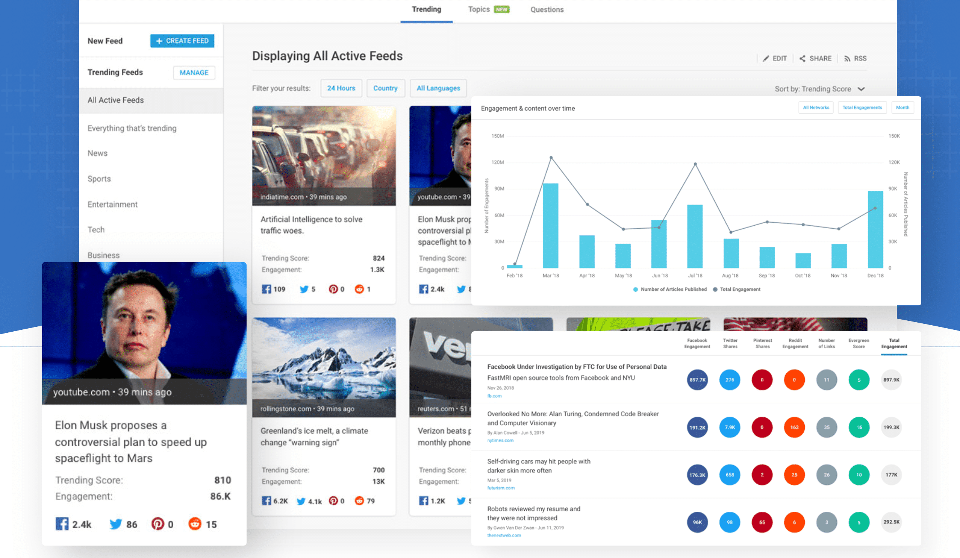The width and height of the screenshot is (960, 558).
Task: Click the Share icon
Action: coord(802,58)
